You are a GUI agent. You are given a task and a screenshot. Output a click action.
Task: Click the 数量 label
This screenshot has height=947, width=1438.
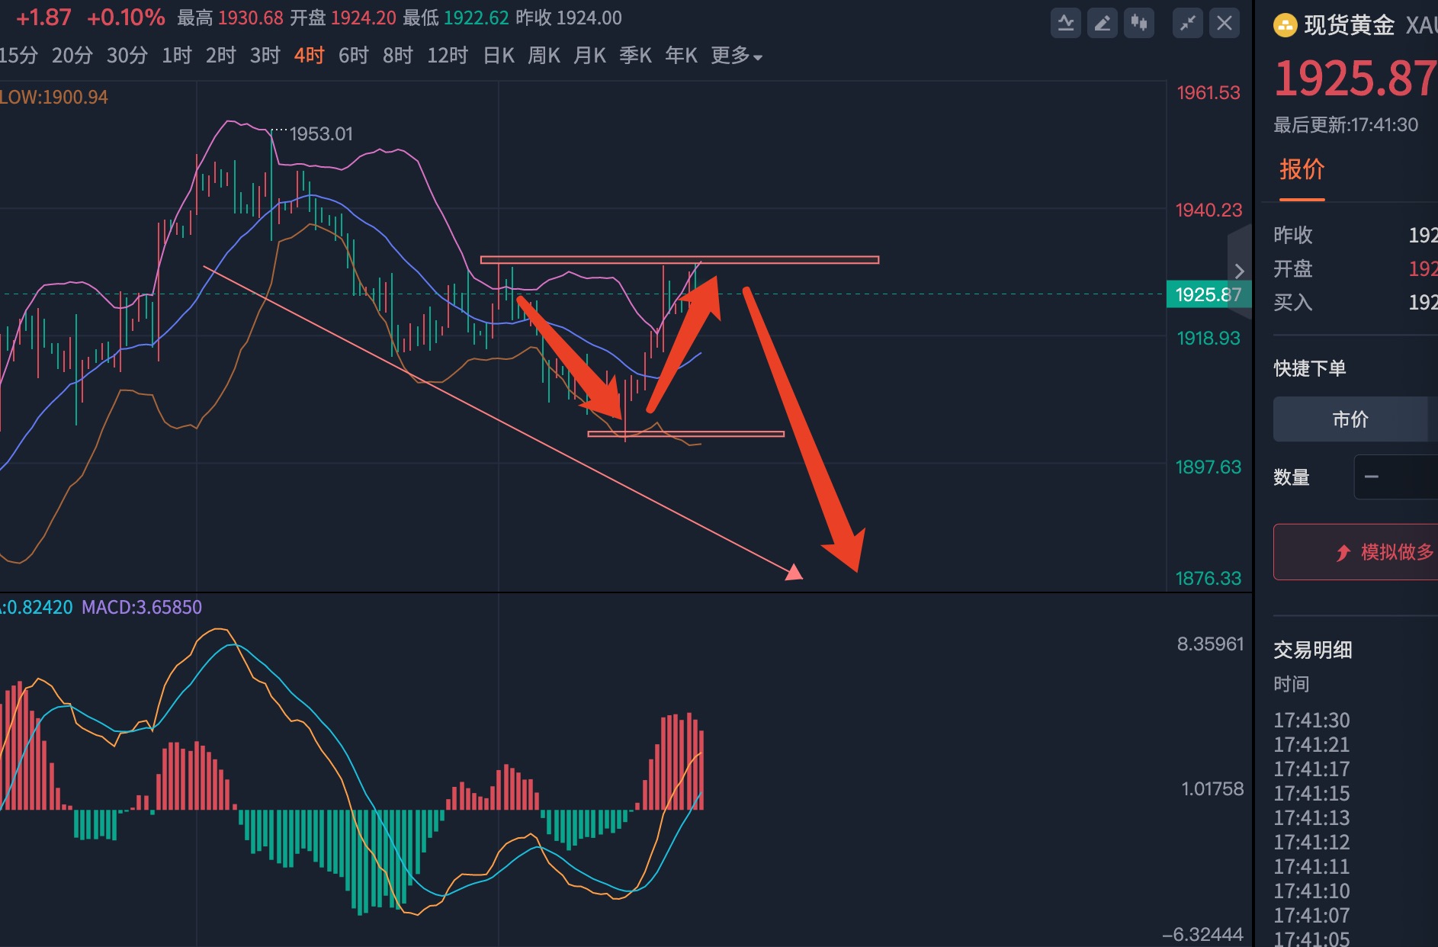point(1292,477)
